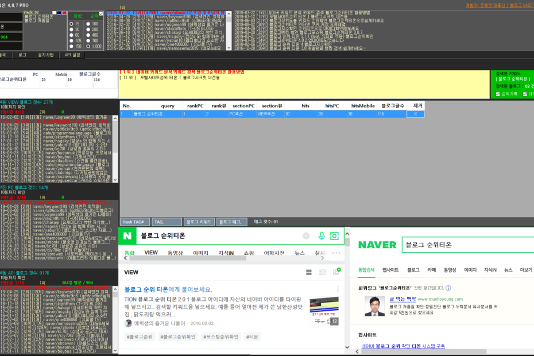
Task: Click the microphone voice search icon
Action: point(321,236)
